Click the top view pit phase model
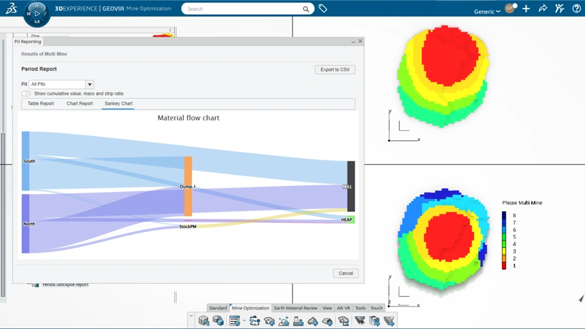 coord(443,77)
